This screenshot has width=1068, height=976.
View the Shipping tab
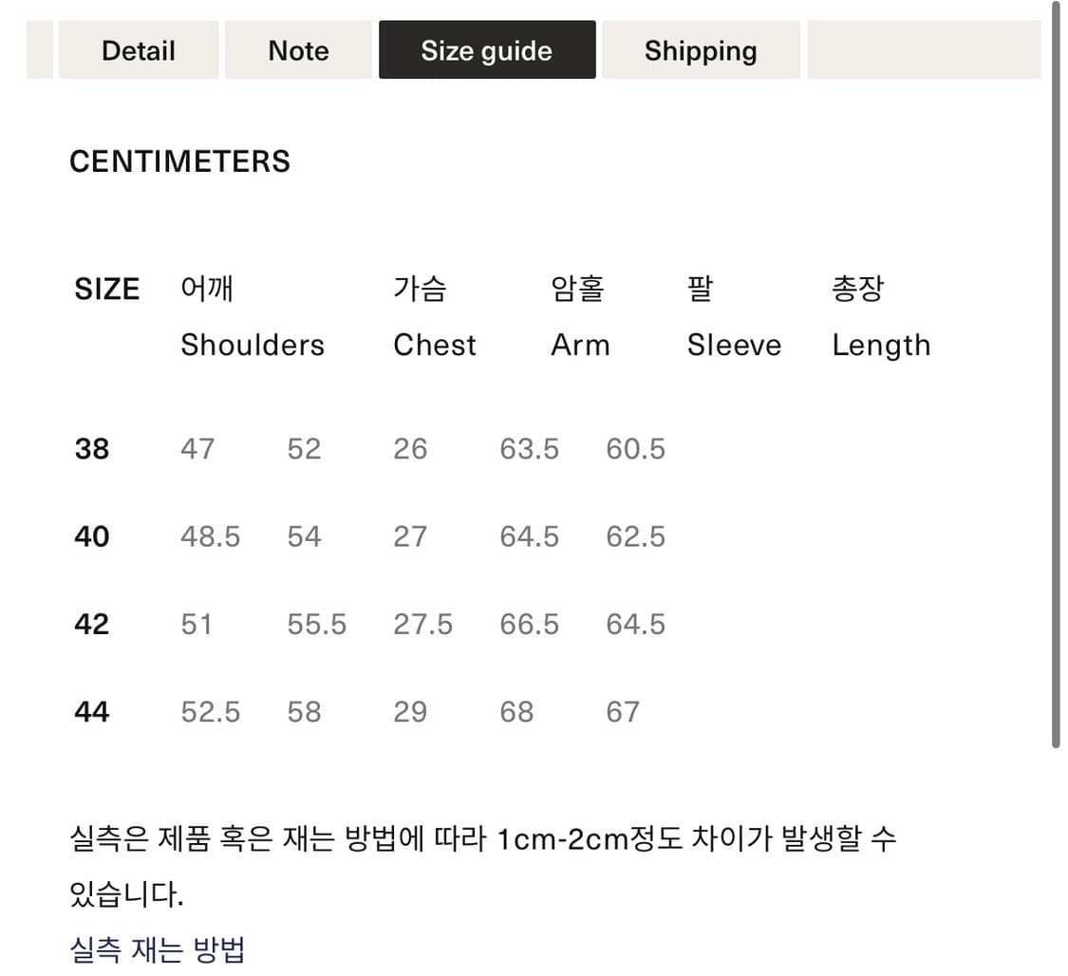coord(701,50)
